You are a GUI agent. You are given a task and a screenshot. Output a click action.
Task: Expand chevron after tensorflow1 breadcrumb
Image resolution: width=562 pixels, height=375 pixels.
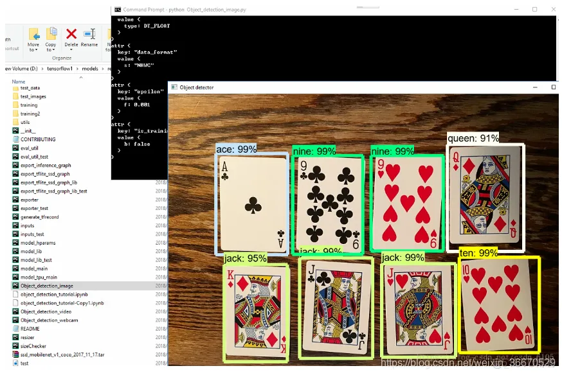77,69
